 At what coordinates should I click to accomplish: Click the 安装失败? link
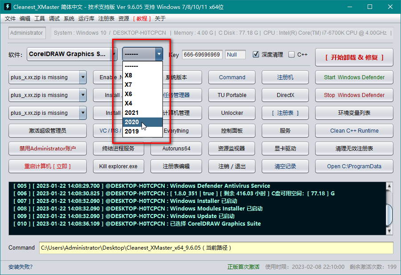coord(20,267)
